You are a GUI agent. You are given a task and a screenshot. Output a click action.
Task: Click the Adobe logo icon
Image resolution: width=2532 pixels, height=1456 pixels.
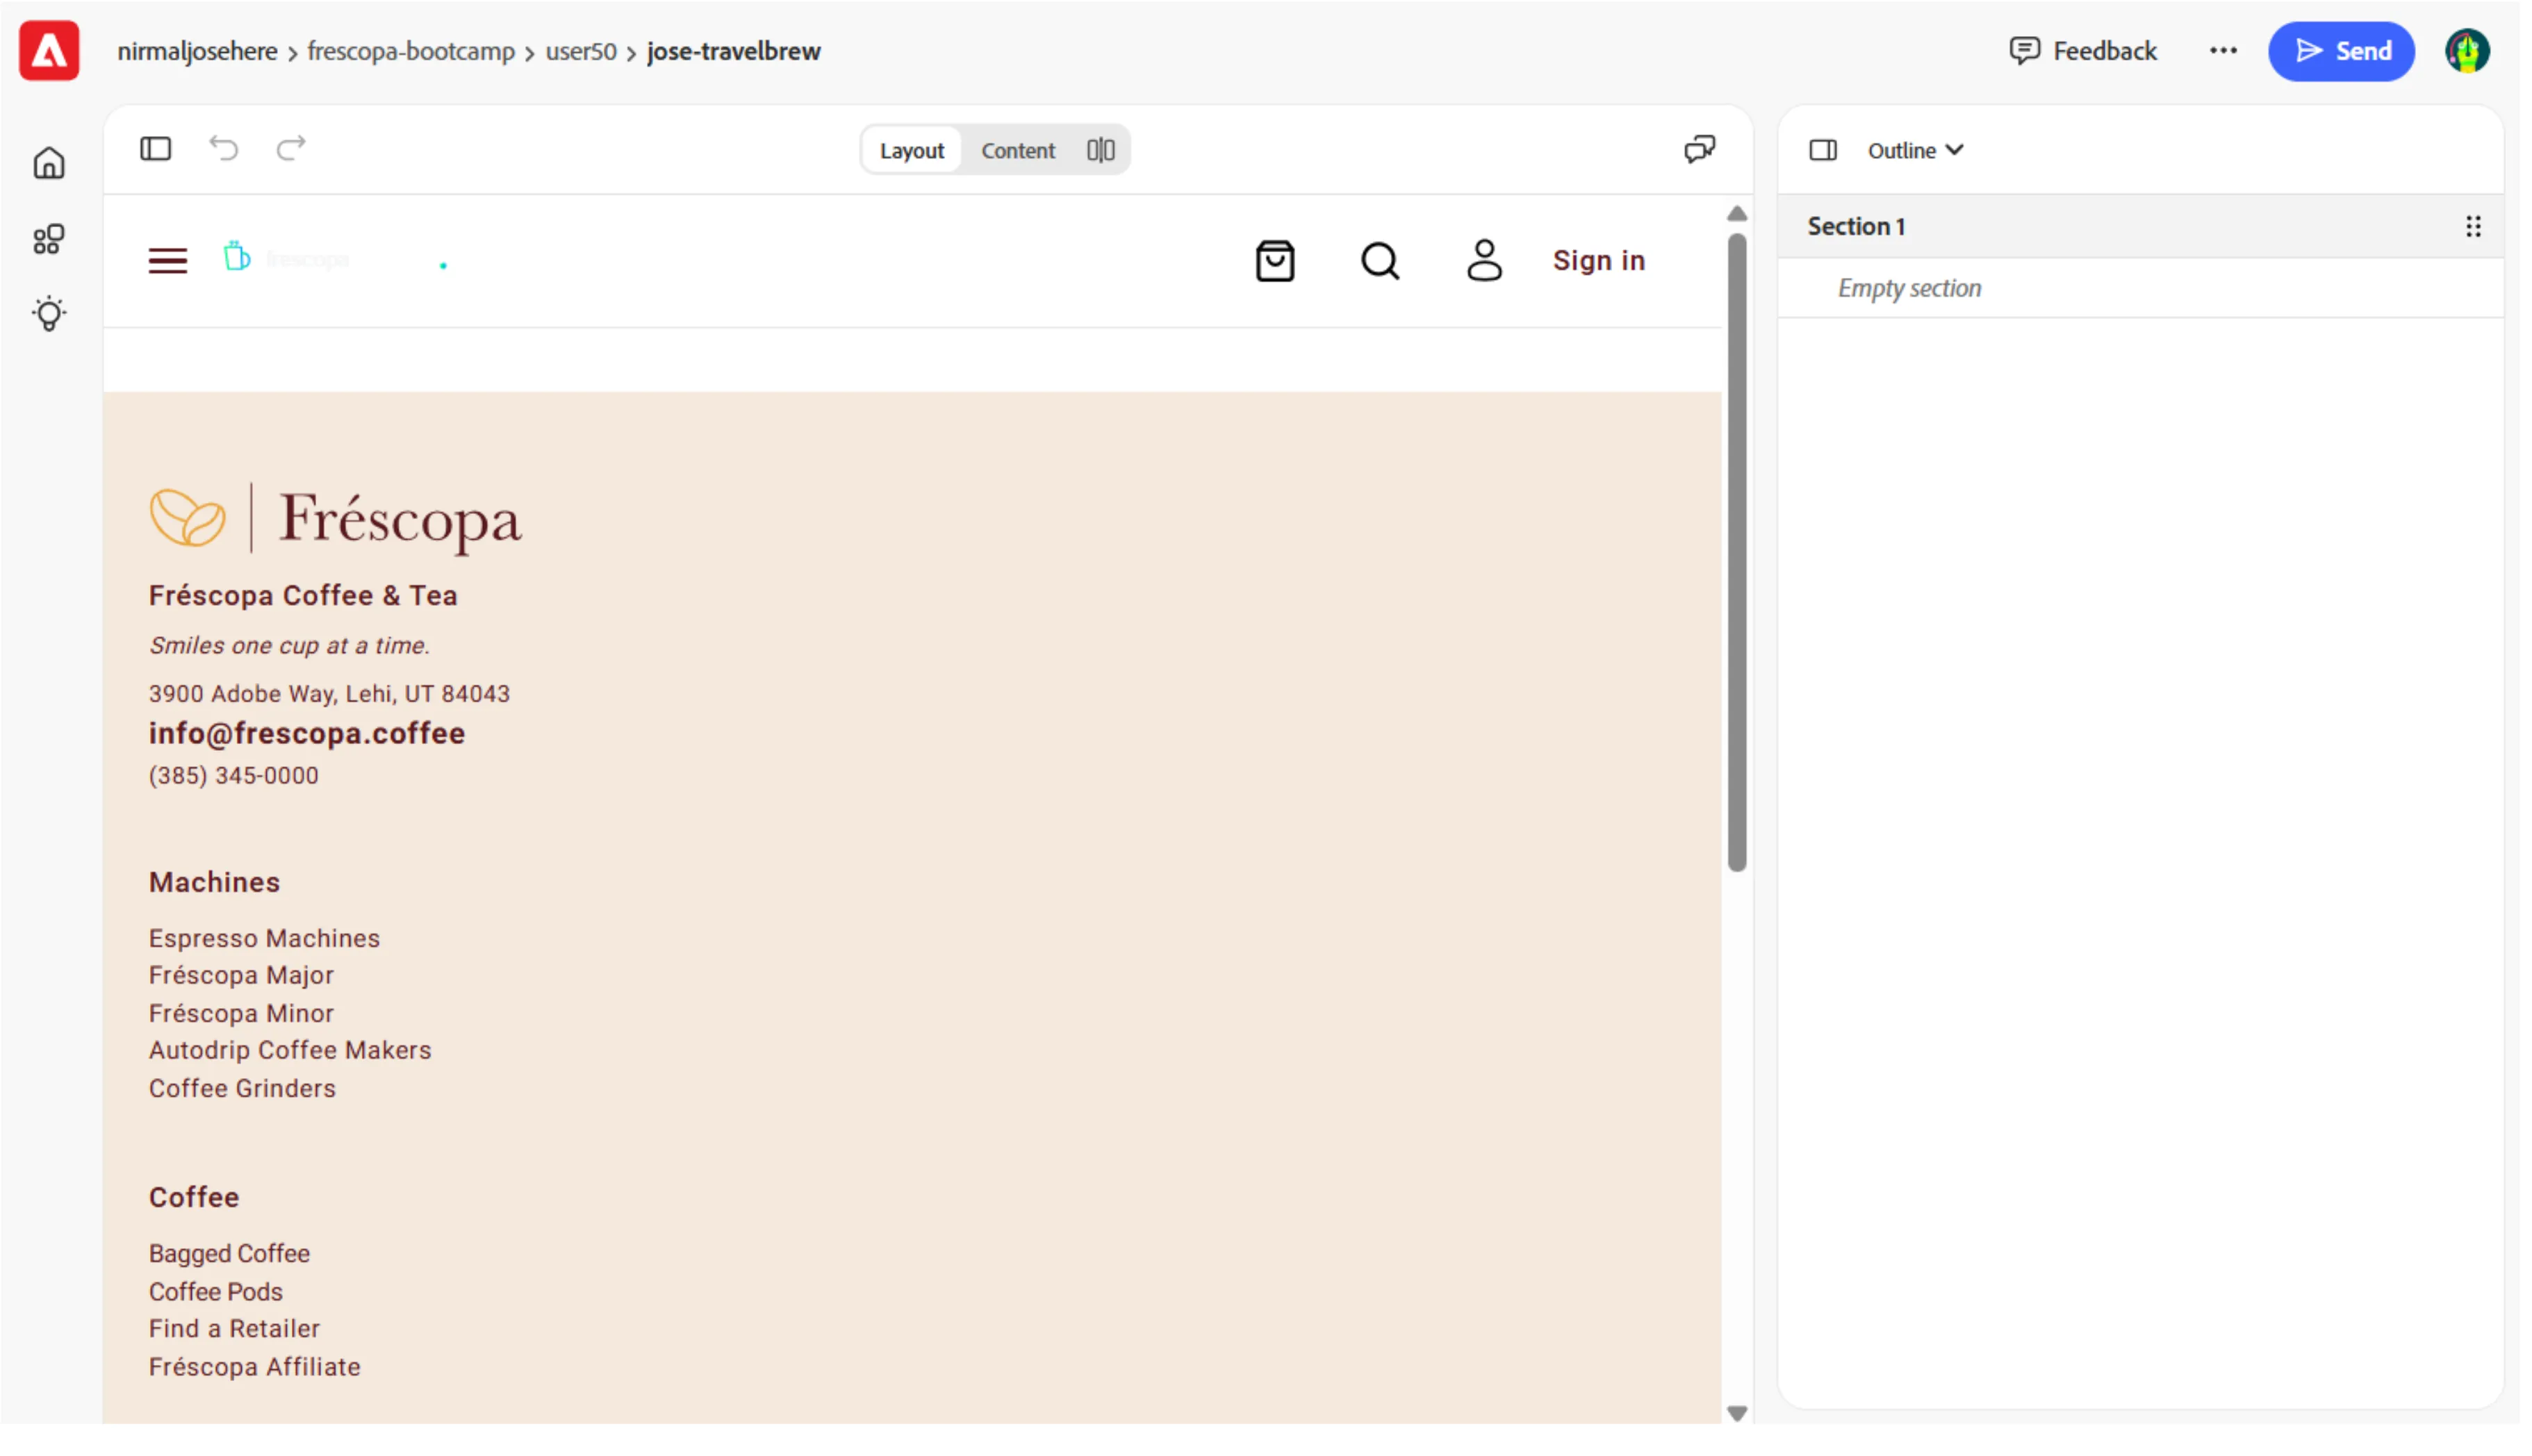click(x=49, y=51)
